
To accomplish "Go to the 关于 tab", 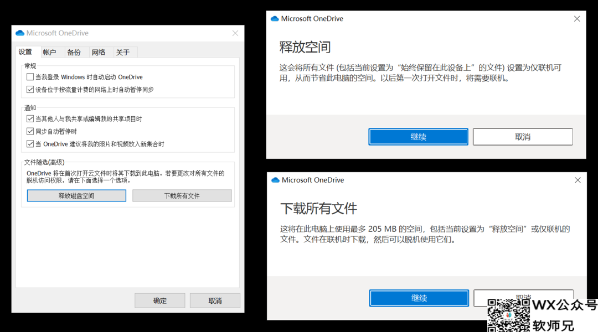I will pyautogui.click(x=123, y=52).
